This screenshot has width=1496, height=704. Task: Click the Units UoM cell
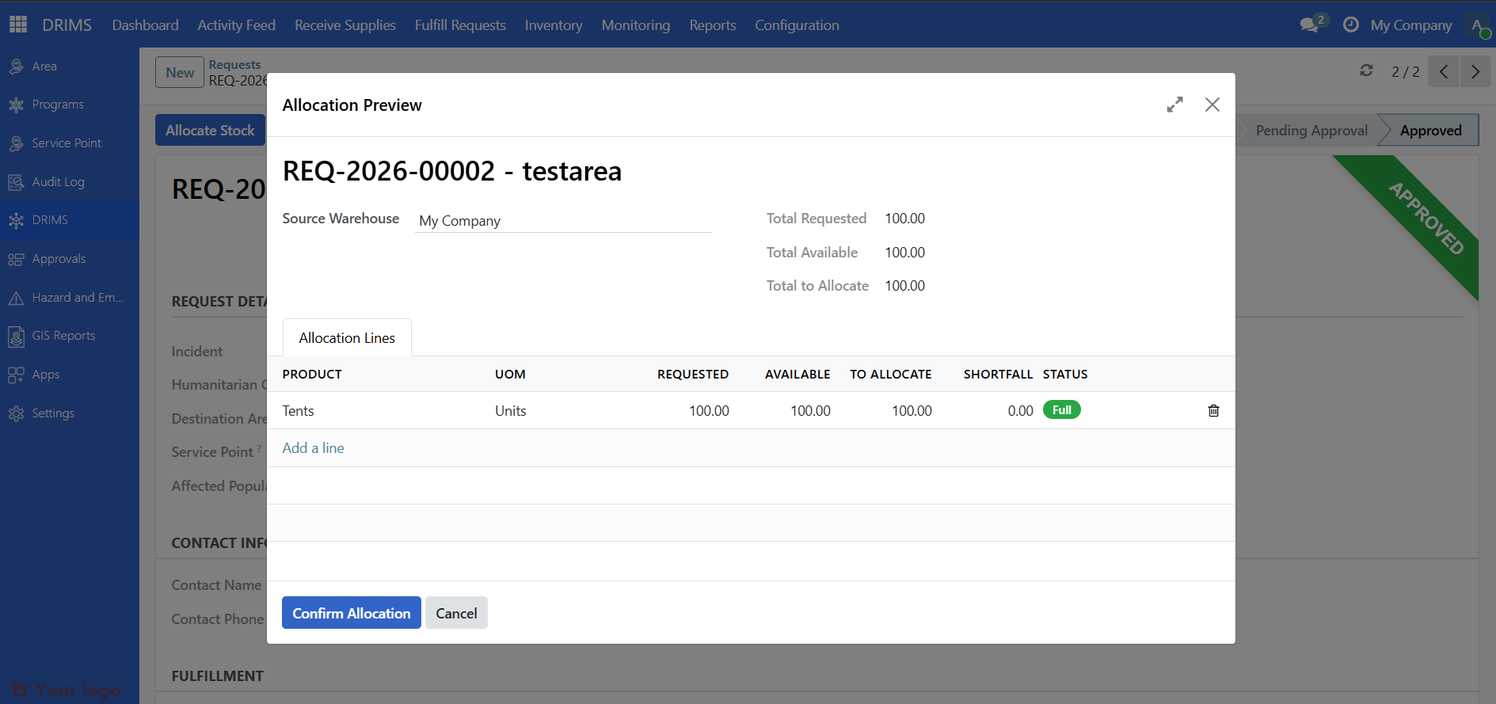click(511, 411)
